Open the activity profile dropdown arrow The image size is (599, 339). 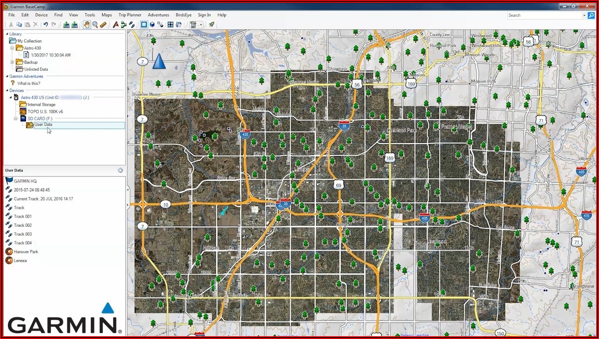coord(201,25)
